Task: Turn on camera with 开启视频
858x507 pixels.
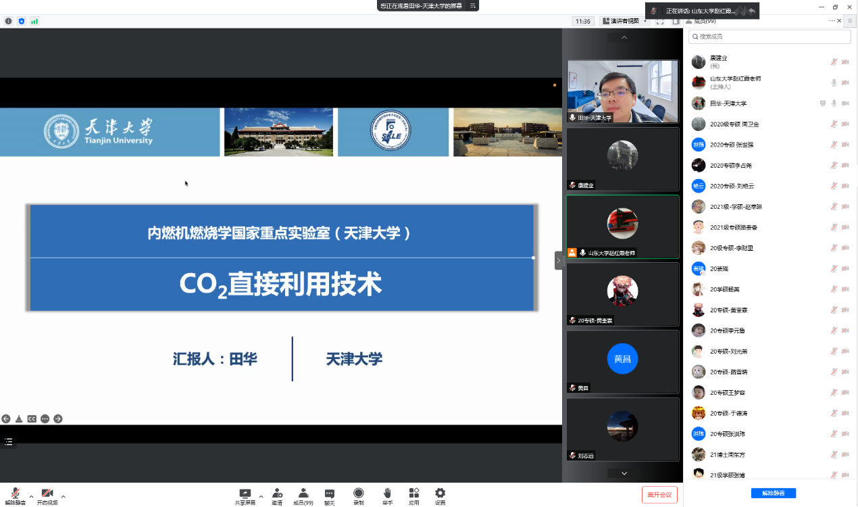Action: (x=47, y=496)
